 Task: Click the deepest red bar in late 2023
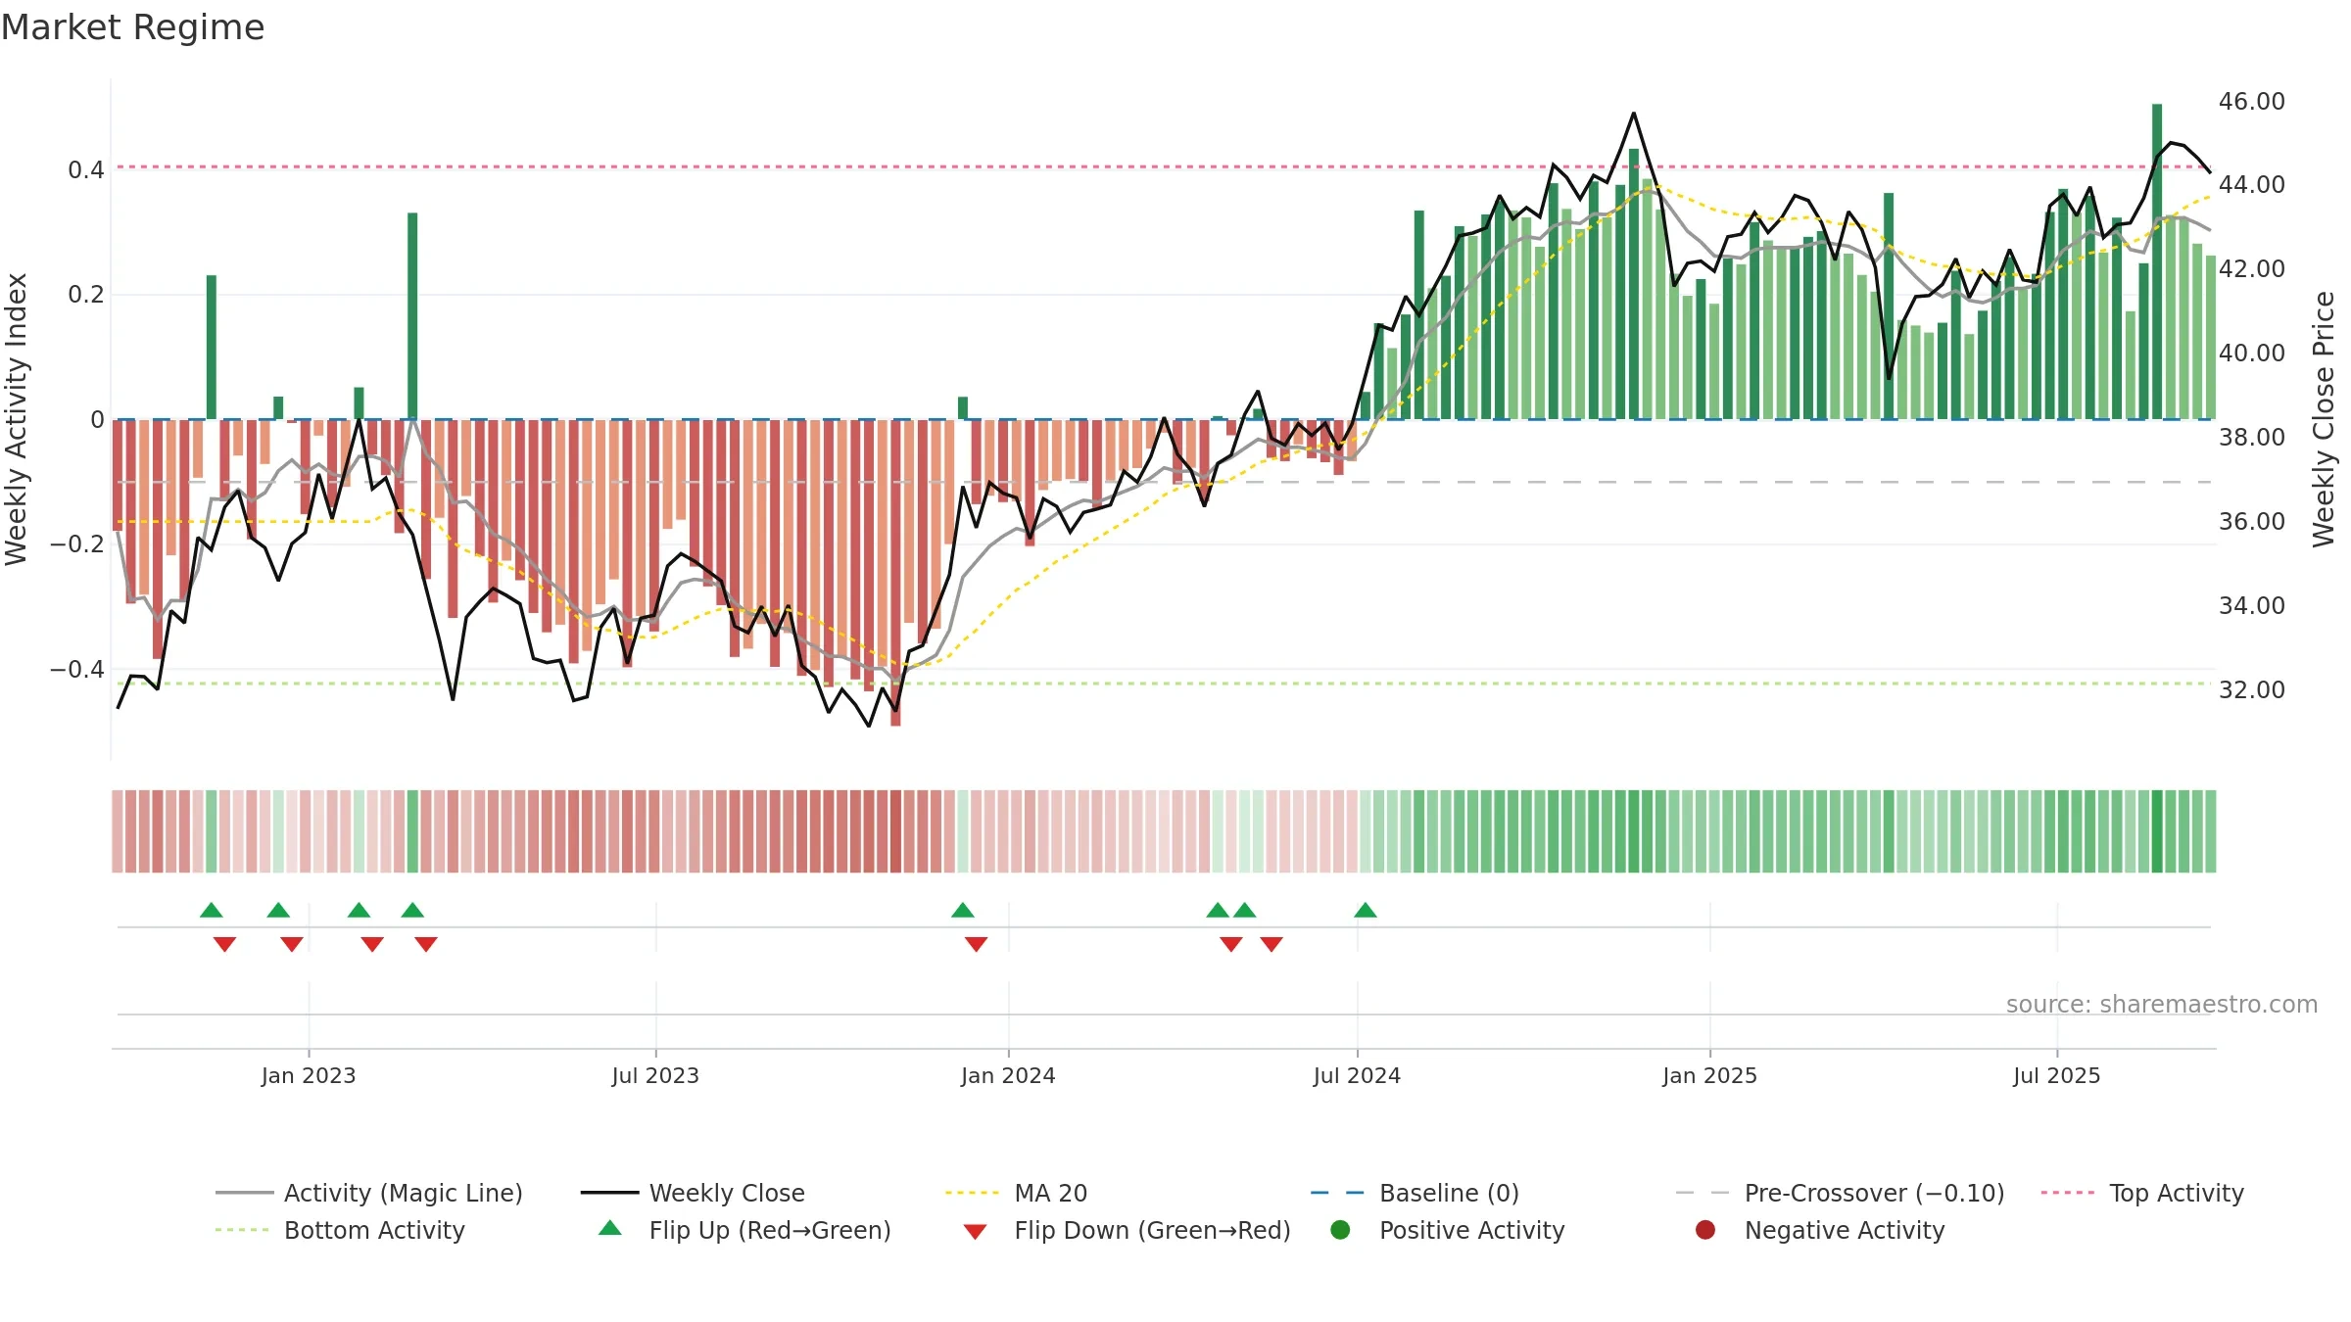click(895, 573)
